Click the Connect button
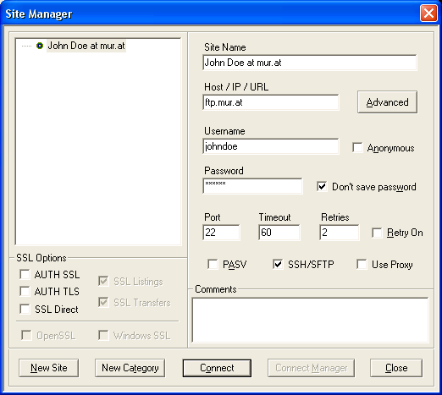 click(x=217, y=368)
